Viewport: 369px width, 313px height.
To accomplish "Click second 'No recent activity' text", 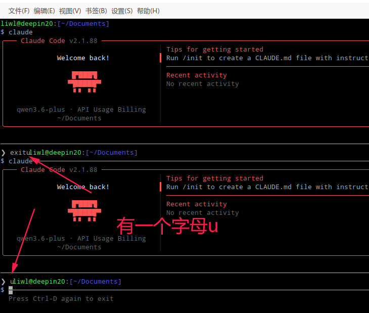I will point(203,213).
